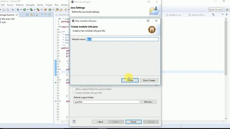This screenshot has height=129, width=230.
Task: Open the Navigate menu
Action: tap(30, 5)
